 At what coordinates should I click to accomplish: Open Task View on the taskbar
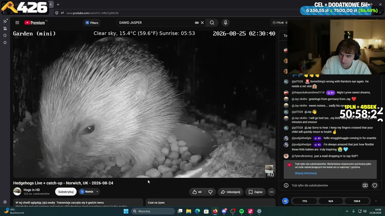point(180,211)
